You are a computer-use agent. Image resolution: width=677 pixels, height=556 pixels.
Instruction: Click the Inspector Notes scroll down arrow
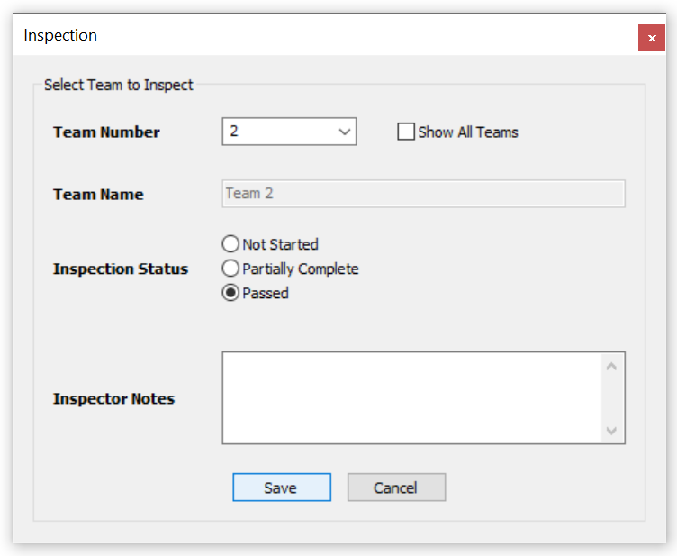tap(612, 431)
